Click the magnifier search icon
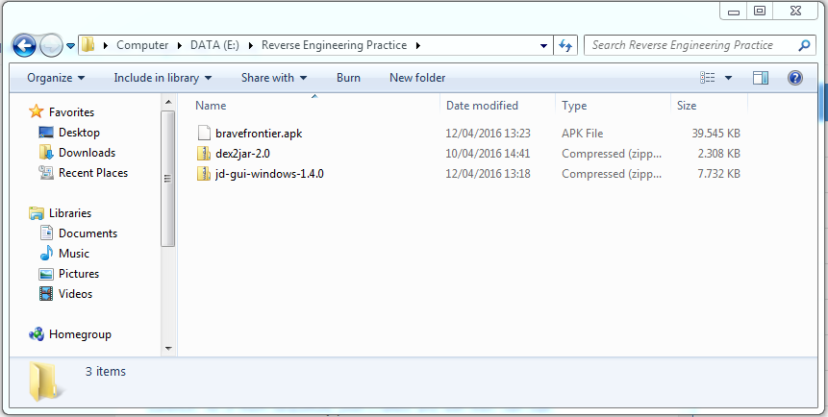This screenshot has height=417, width=828. tap(804, 45)
